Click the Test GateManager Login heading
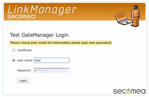 39,35
